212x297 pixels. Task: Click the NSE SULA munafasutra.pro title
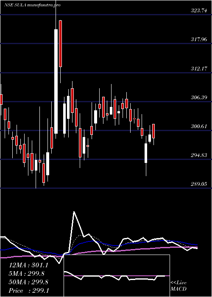coord(32,5)
